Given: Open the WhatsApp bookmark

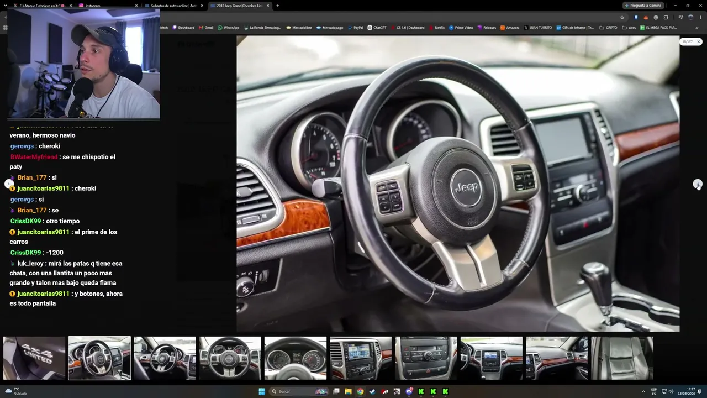Looking at the screenshot, I should click(229, 28).
